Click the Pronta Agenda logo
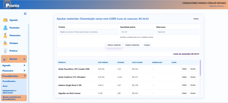The height and width of the screenshot is (103, 228). [x=12, y=4]
